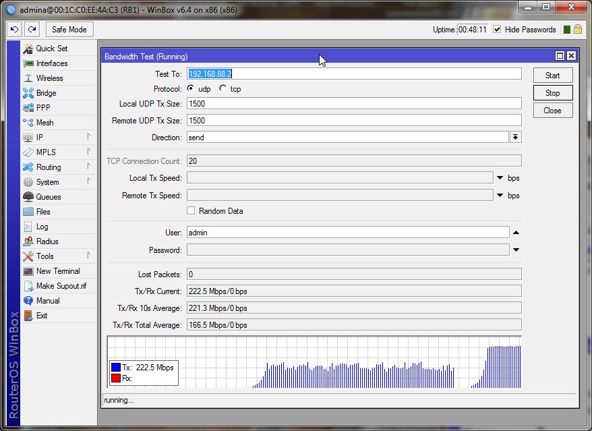Screen dimensions: 592x431
Task: Collapse the User field arrow
Action: [x=516, y=233]
